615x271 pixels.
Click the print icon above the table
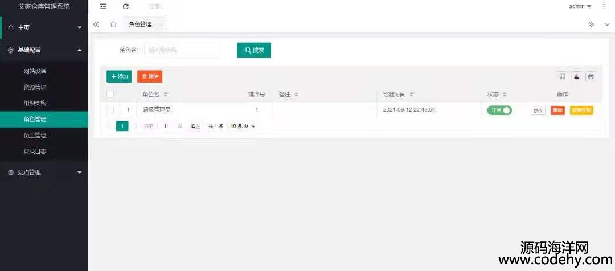[591, 76]
